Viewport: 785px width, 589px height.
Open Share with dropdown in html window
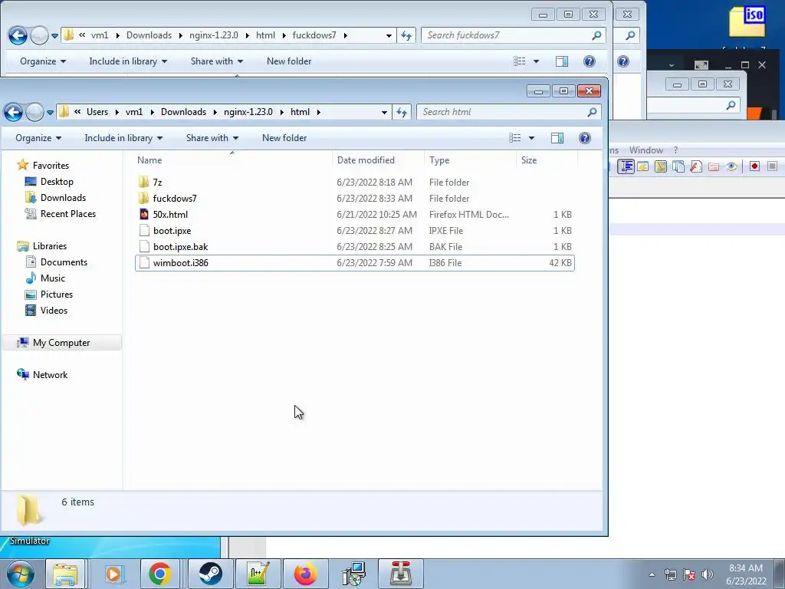pyautogui.click(x=212, y=138)
